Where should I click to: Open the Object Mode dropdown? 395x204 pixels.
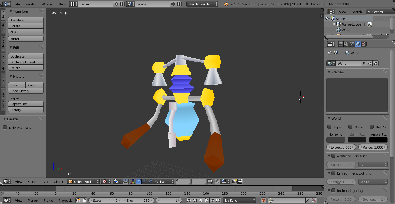(x=83, y=181)
